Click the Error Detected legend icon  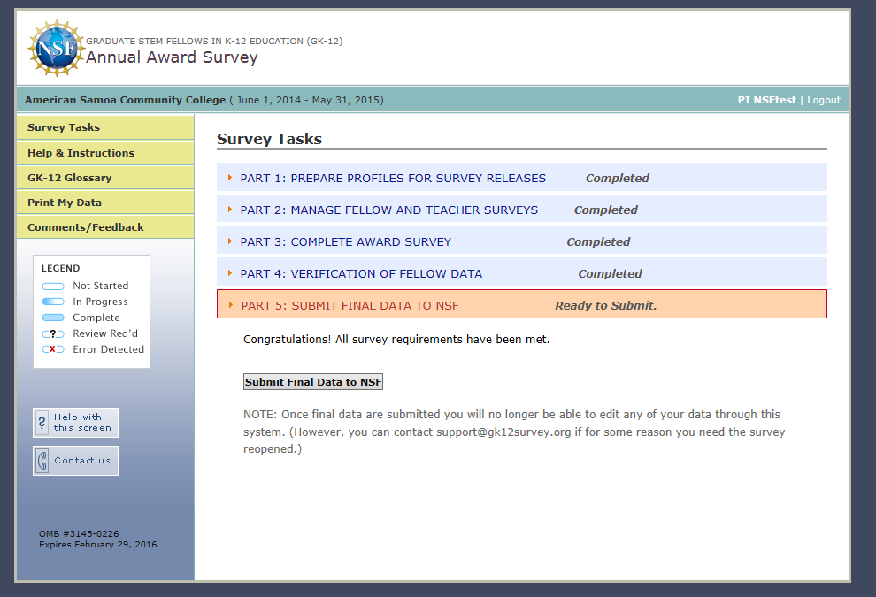[x=53, y=349]
